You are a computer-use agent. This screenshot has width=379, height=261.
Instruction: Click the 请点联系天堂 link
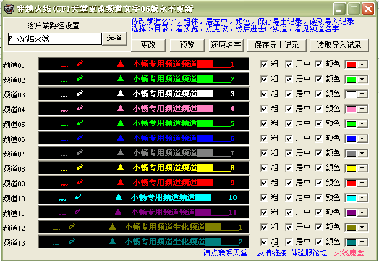[x=225, y=253]
